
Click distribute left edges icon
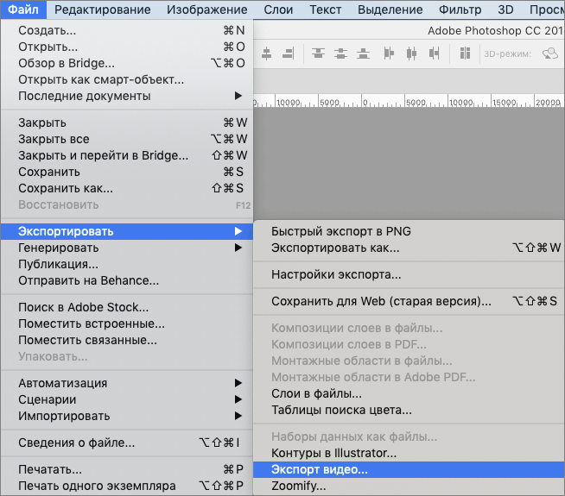389,53
